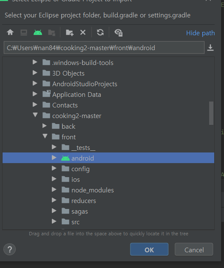Jump to project directory Android icon

[x=38, y=32]
